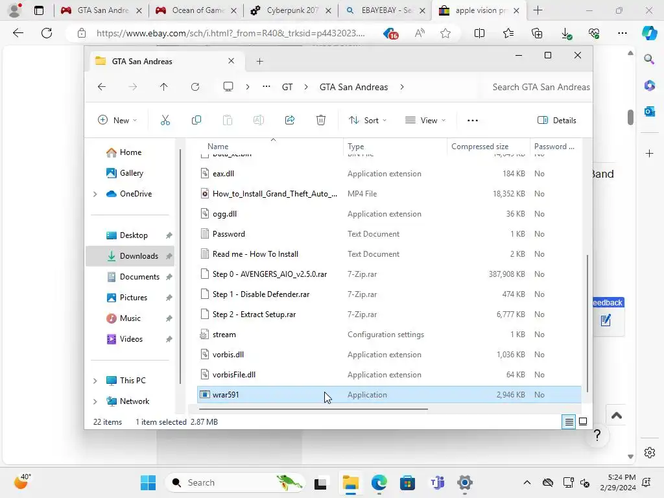
Task: Open Downloads in navigation pane
Action: pos(130,256)
